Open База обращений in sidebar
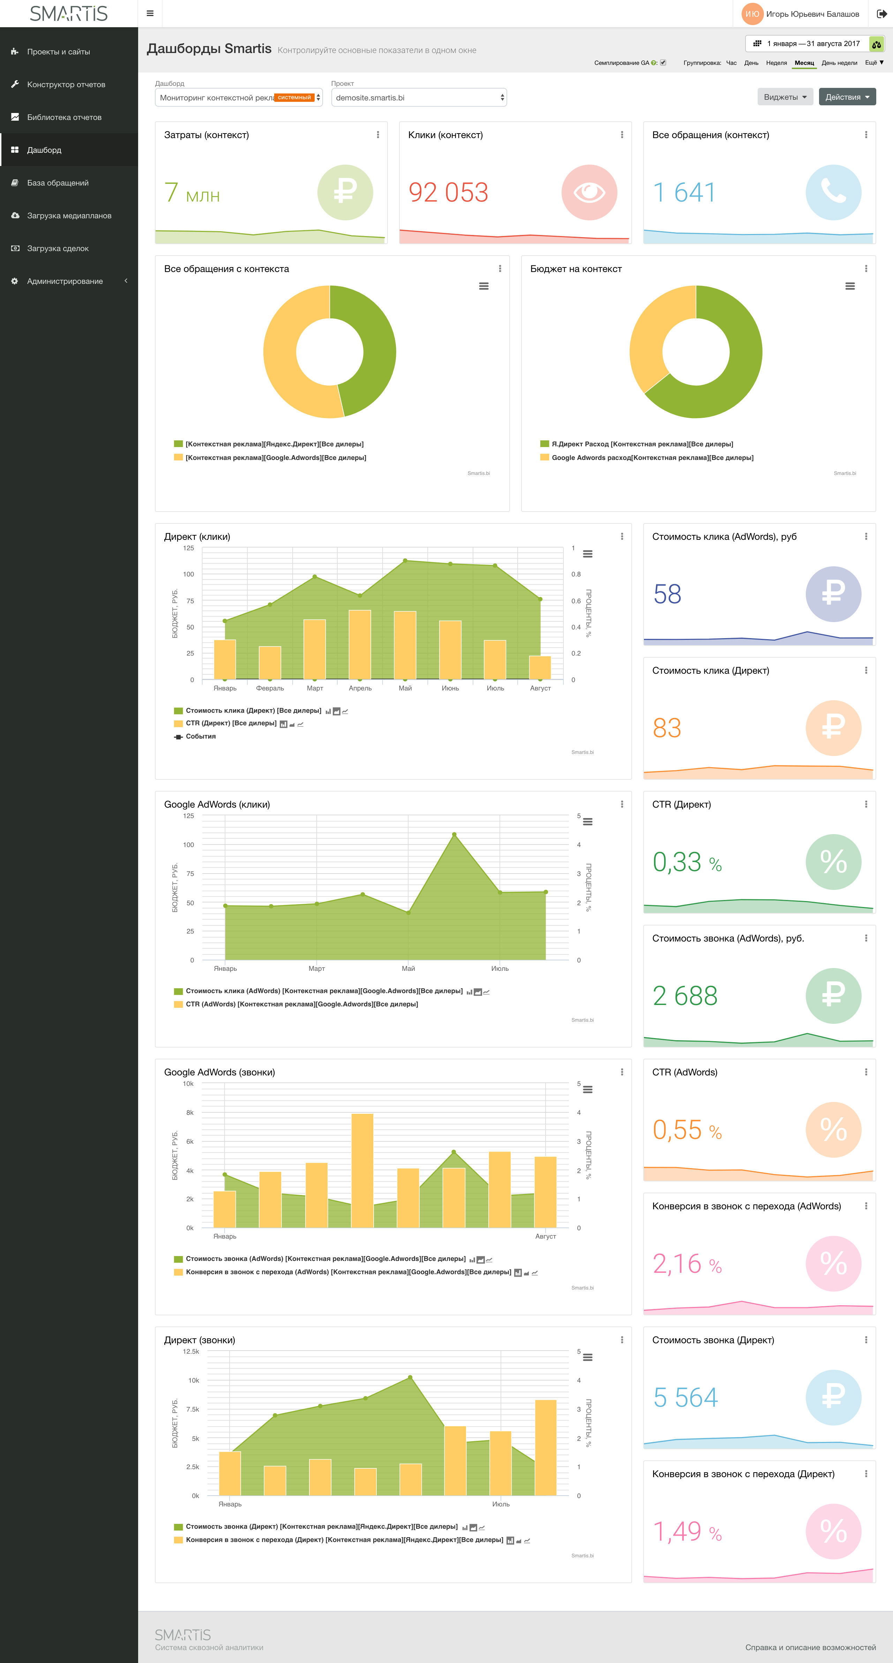The height and width of the screenshot is (1663, 893). point(58,183)
